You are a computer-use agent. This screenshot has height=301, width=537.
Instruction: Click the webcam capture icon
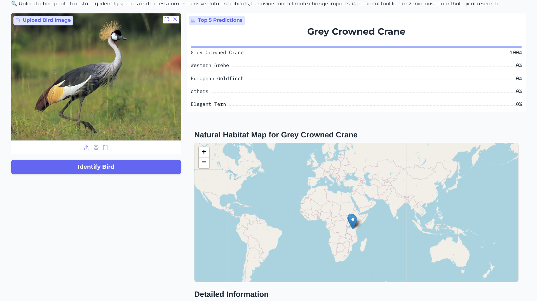[96, 148]
